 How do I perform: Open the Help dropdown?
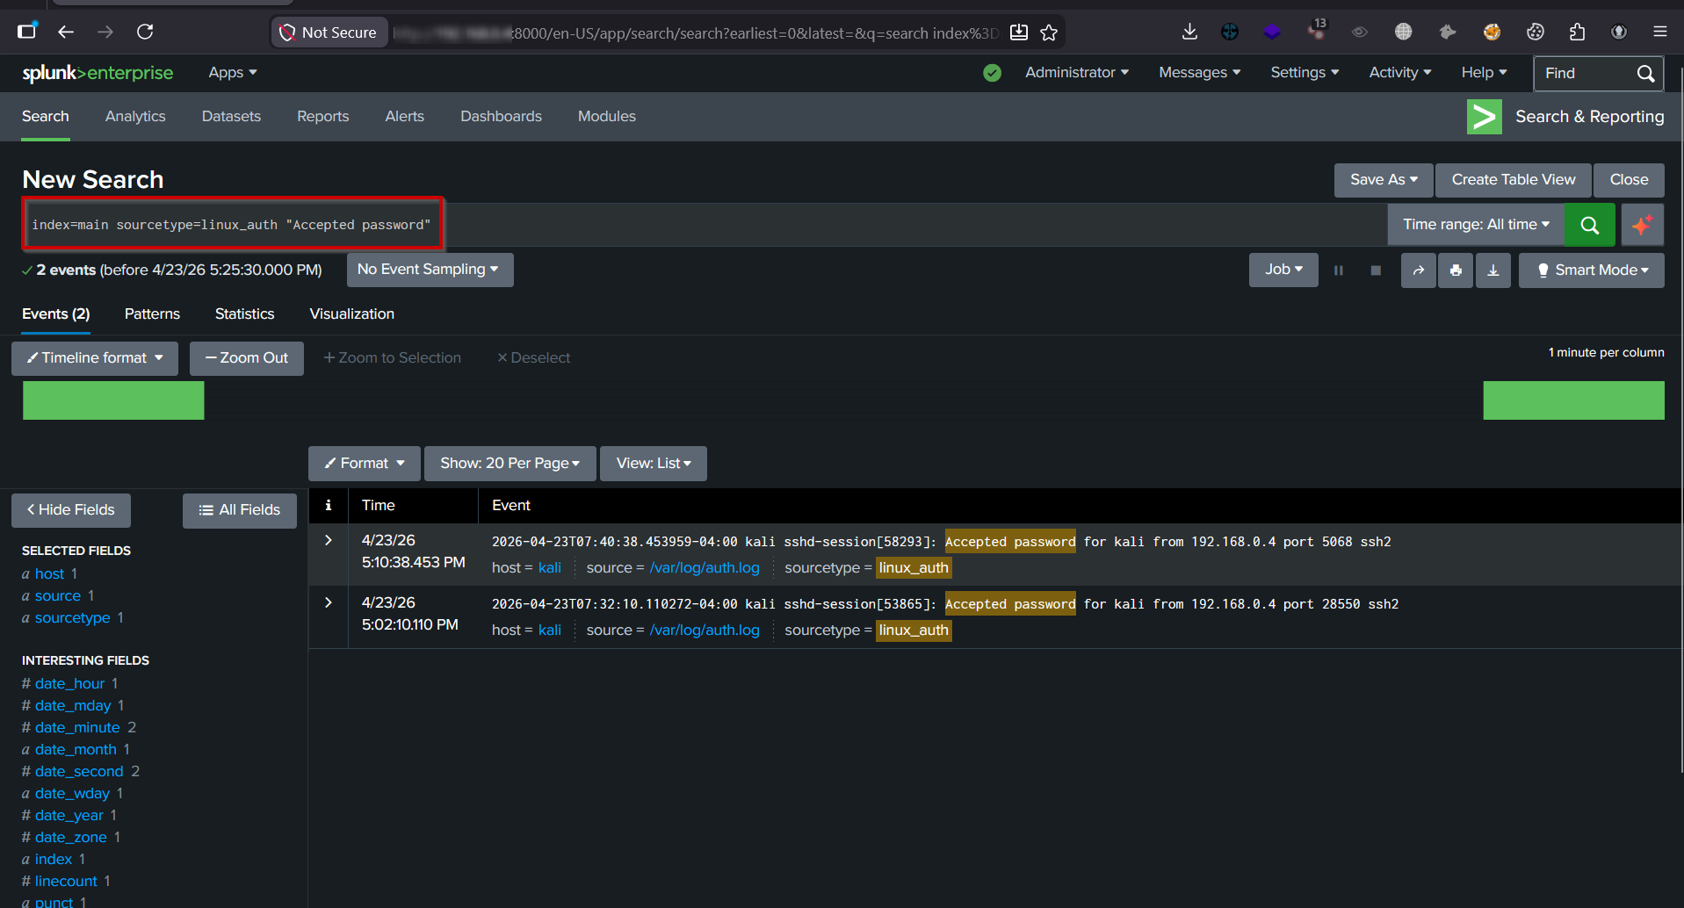1485,73
